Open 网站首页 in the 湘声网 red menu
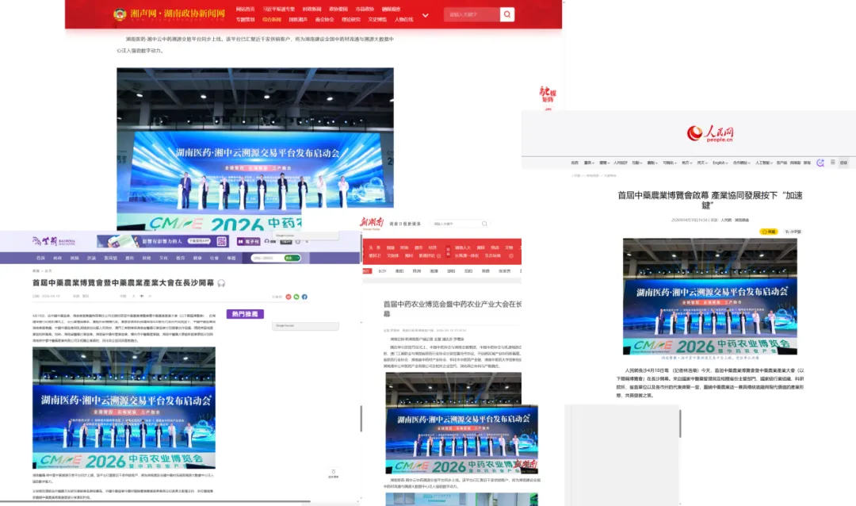 click(x=245, y=10)
